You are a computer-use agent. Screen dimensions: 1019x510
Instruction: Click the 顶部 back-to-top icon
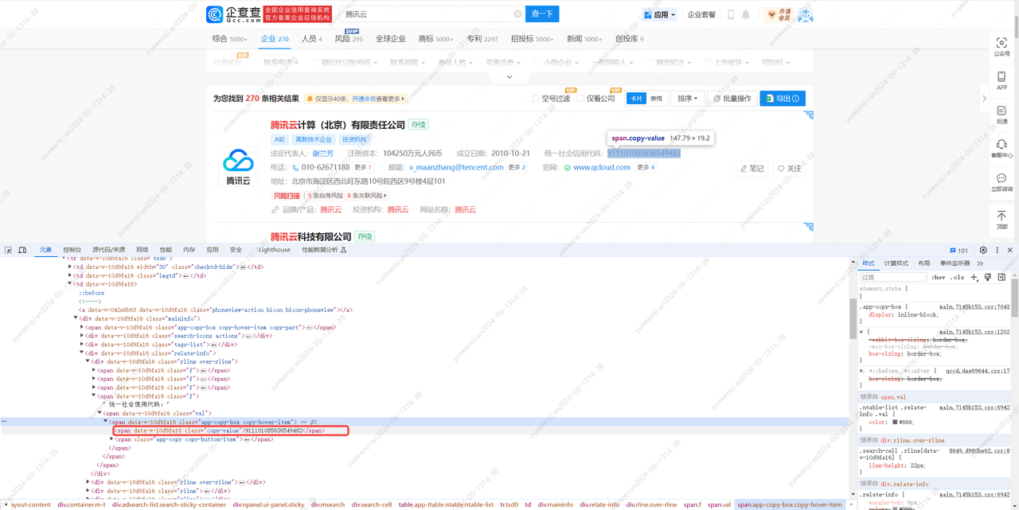1001,217
